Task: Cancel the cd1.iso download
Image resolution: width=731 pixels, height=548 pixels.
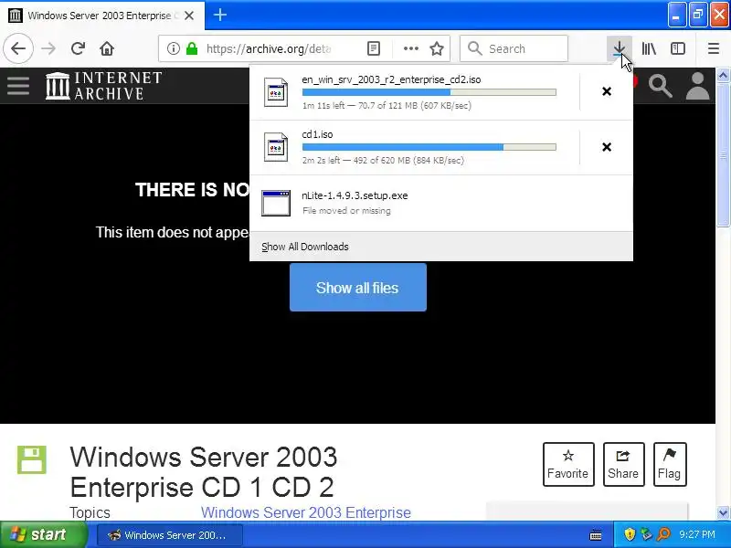Action: 607,147
